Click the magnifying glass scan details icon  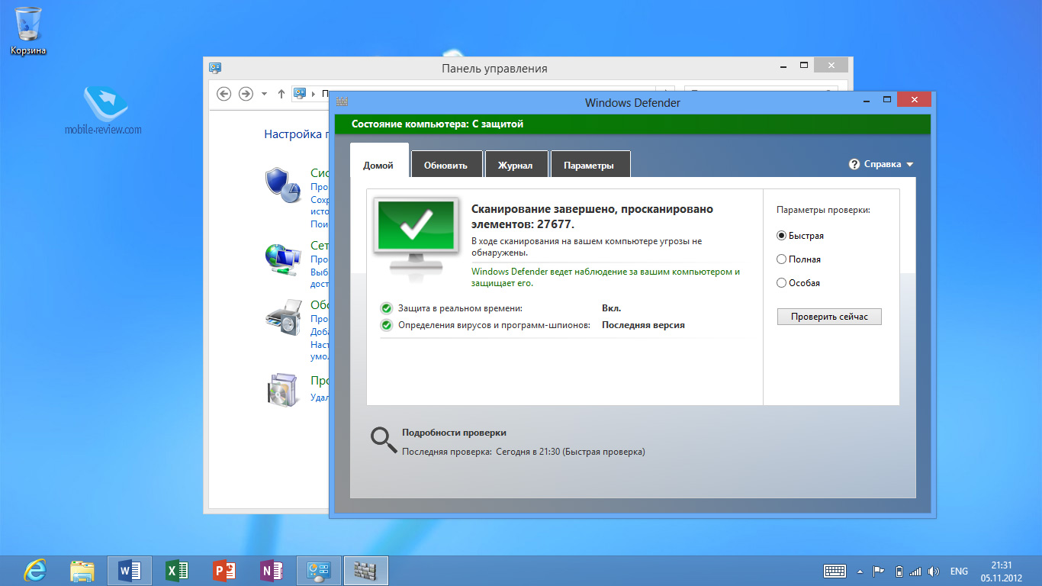[383, 439]
